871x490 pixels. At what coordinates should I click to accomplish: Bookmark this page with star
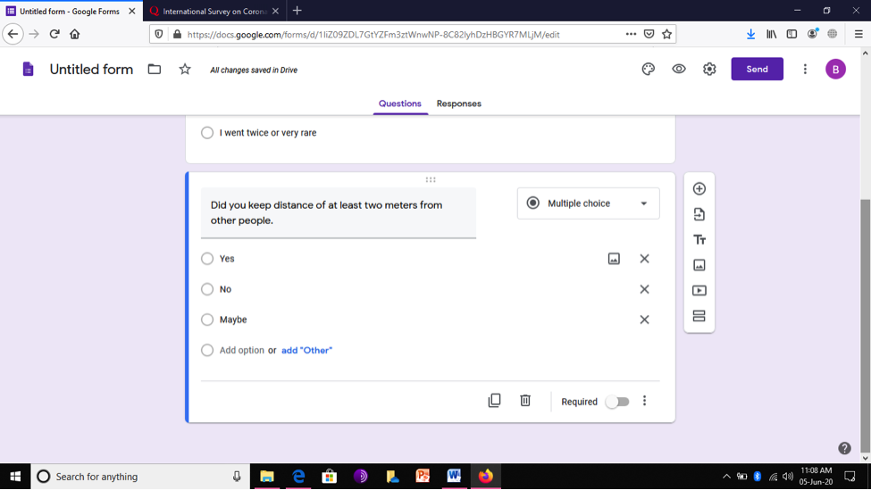666,35
